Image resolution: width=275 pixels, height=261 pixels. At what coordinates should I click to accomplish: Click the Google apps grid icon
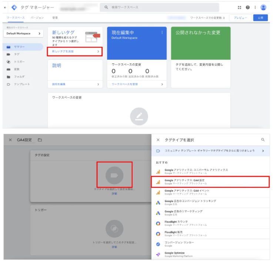[239, 7]
